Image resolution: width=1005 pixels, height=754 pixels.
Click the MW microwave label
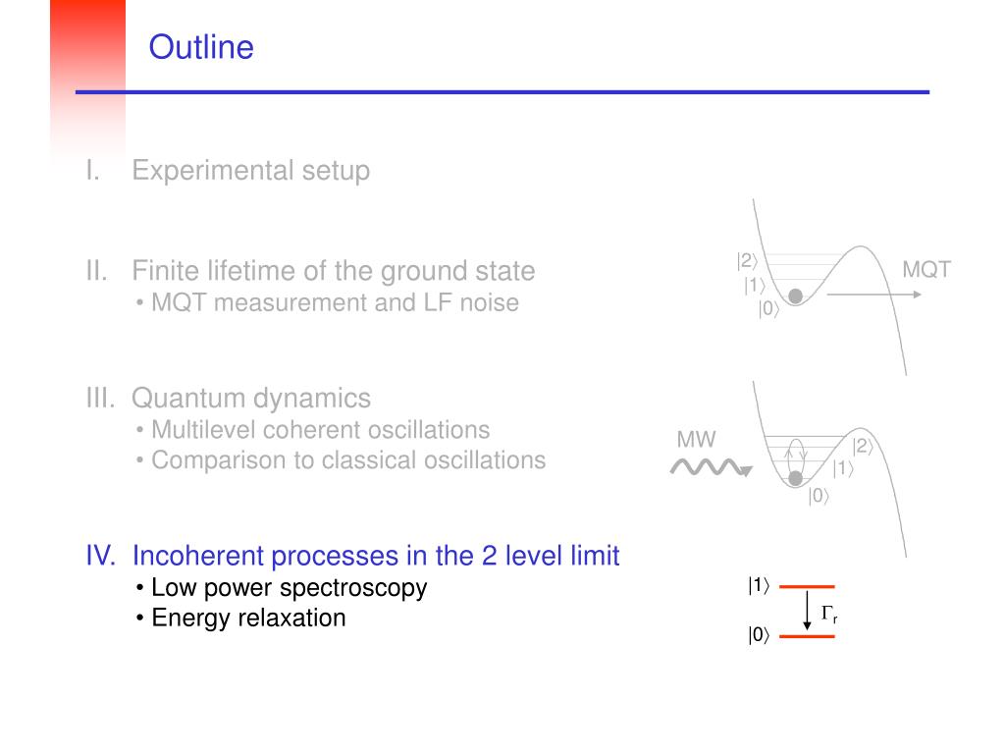click(696, 440)
